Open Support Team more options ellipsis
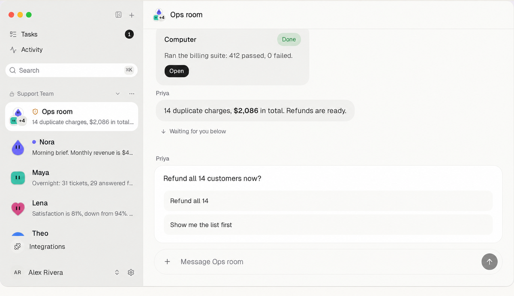The image size is (514, 296). click(x=132, y=94)
